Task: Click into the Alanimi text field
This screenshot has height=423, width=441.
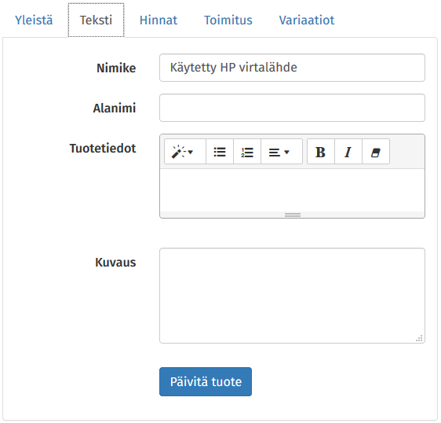Action: tap(292, 108)
